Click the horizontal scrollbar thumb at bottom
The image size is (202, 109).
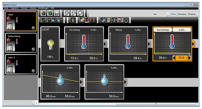coord(156,104)
